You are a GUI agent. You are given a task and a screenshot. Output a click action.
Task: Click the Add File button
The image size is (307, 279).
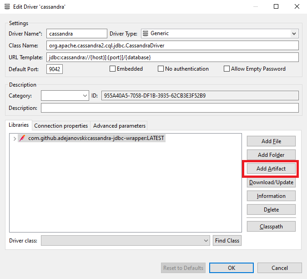(271, 141)
